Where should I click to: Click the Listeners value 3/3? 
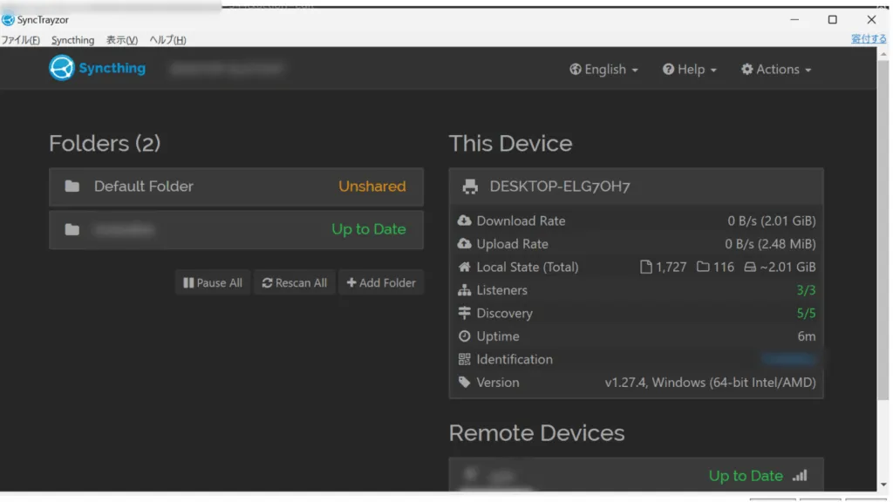806,290
